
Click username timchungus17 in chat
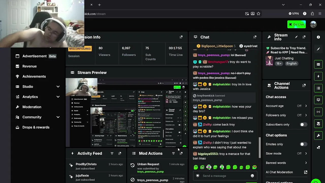coord(218,62)
